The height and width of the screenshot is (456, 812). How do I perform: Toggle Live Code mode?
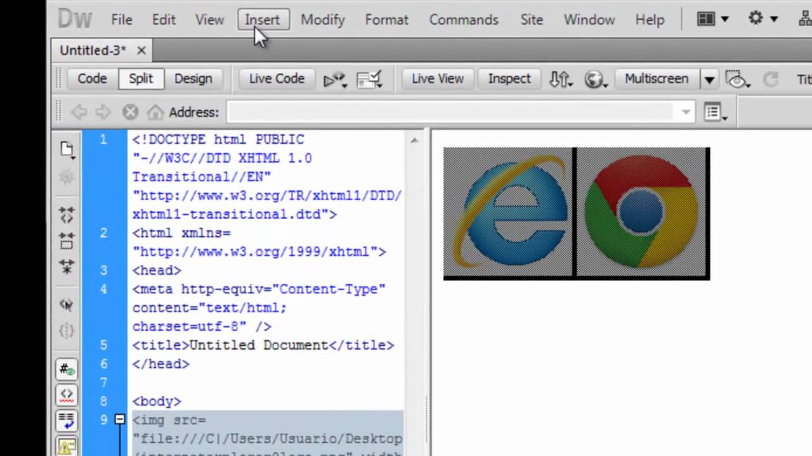[x=277, y=79]
